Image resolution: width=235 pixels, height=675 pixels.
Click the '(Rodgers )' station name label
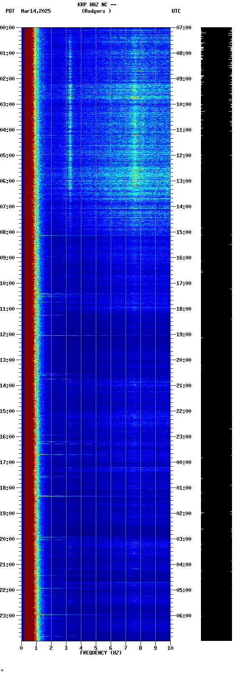point(96,11)
